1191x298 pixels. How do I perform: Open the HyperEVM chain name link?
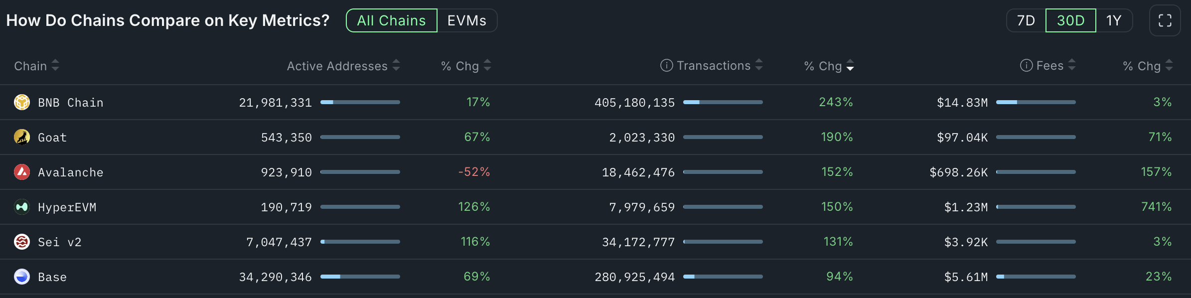coord(67,207)
